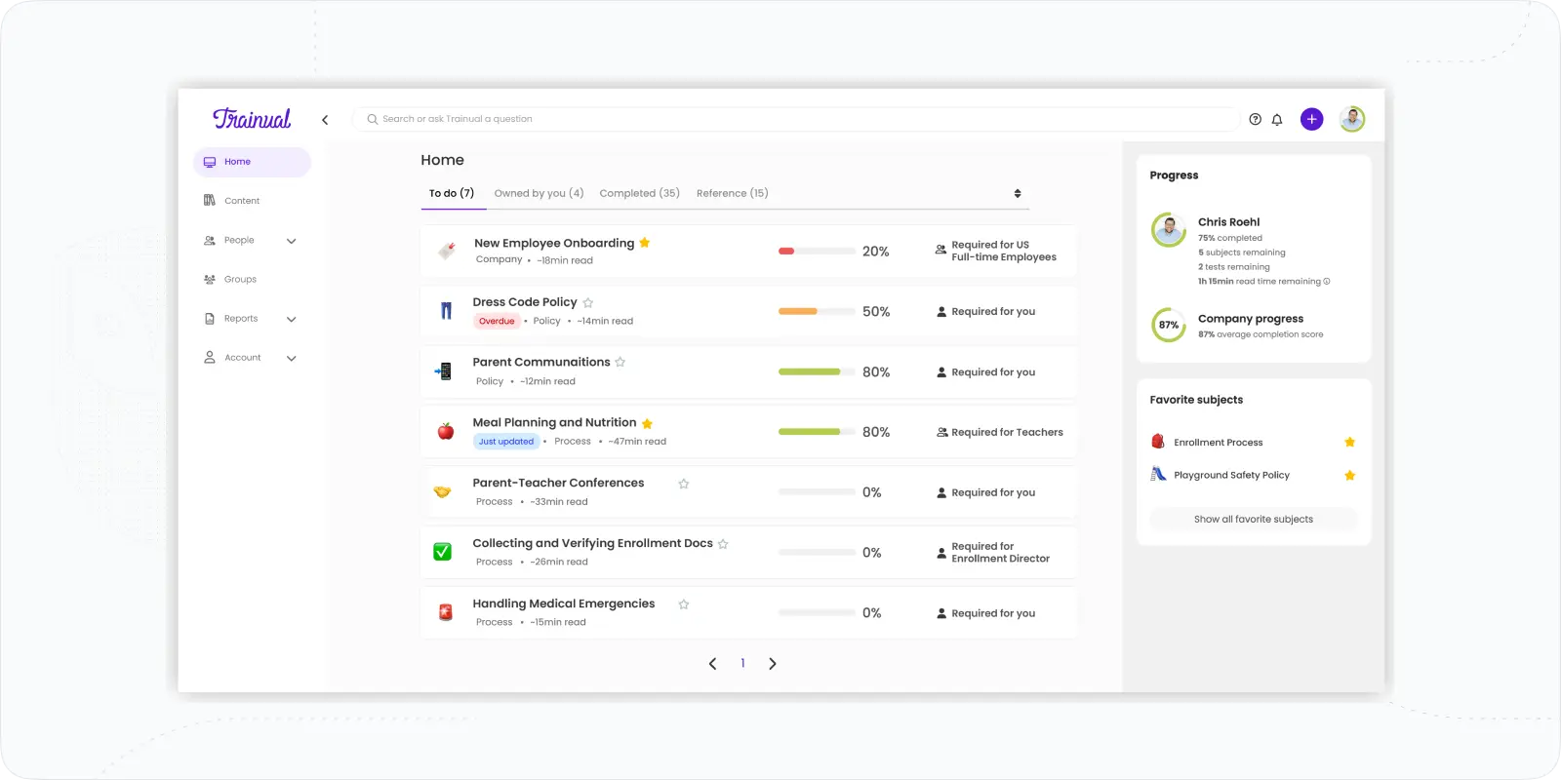The height and width of the screenshot is (780, 1561).
Task: Switch to the To do (7) tab
Action: tap(452, 193)
